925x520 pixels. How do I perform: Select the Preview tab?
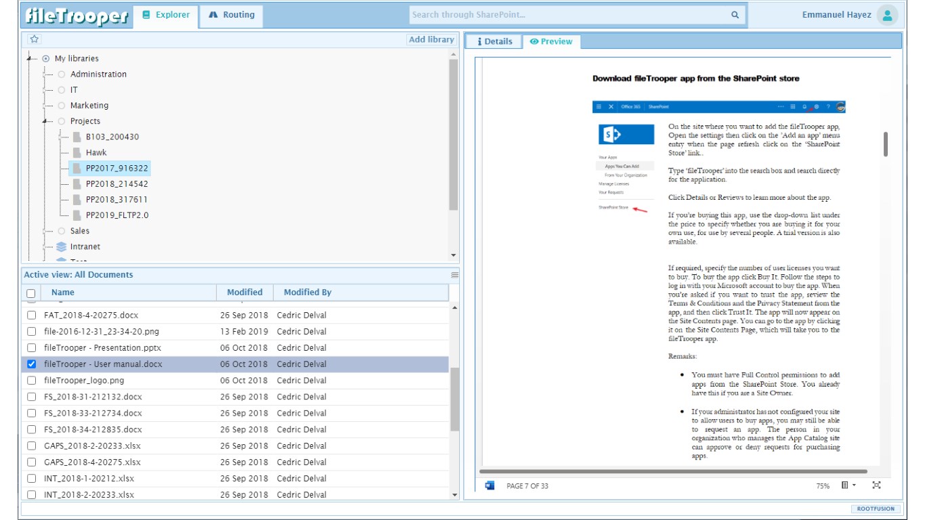coord(551,41)
